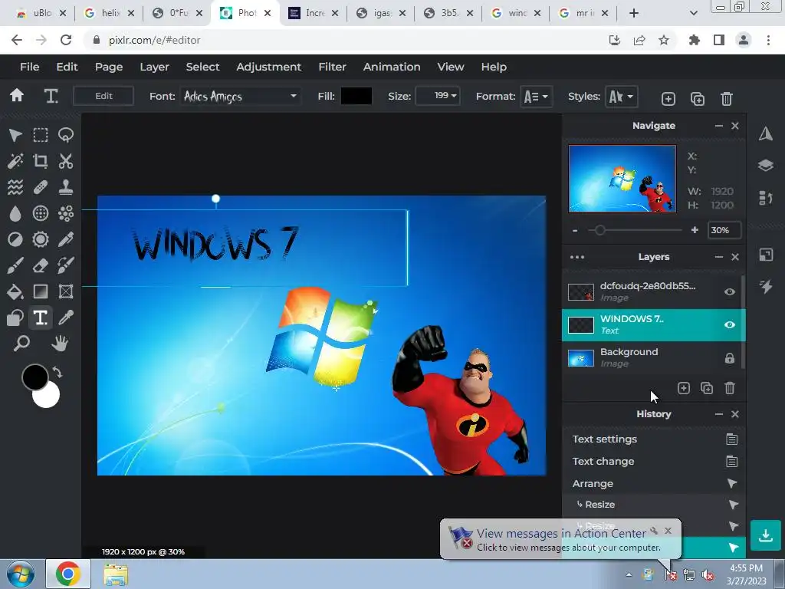785x589 pixels.
Task: Collapse the Navigate panel
Action: point(719,126)
